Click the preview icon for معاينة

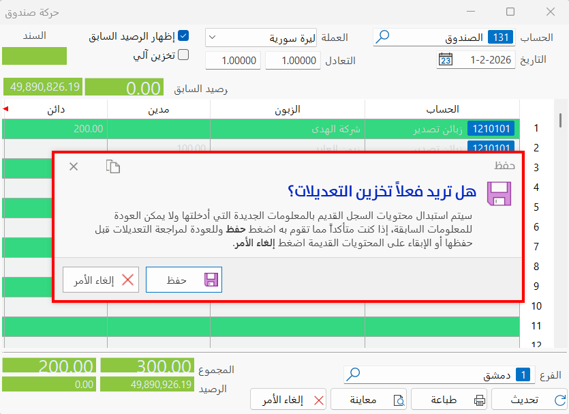click(x=399, y=400)
